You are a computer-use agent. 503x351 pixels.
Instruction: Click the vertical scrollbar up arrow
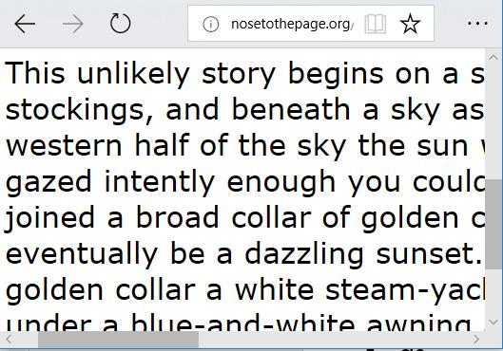[x=493, y=58]
